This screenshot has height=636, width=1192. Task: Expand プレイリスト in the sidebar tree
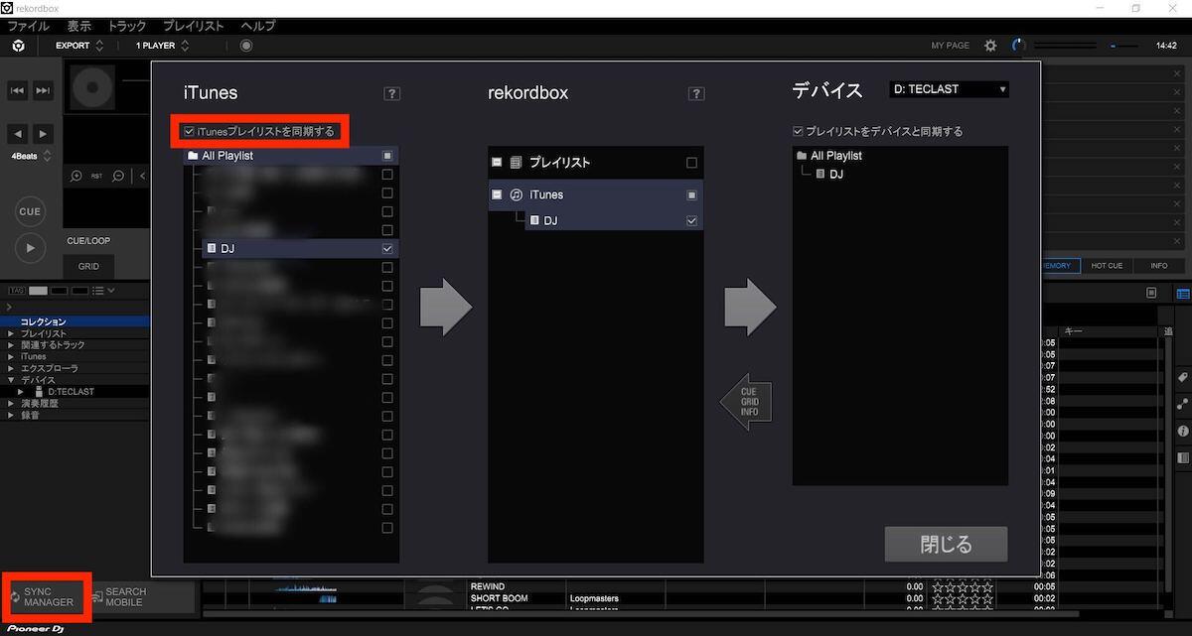point(12,333)
